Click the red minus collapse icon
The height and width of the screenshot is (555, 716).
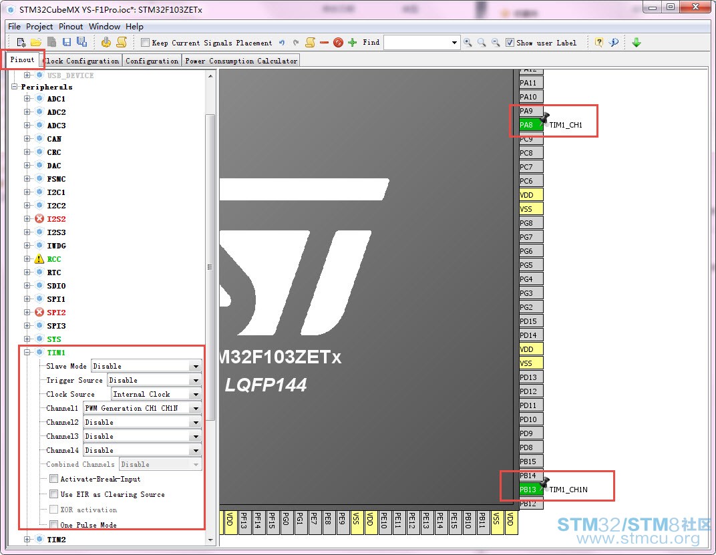click(x=324, y=43)
